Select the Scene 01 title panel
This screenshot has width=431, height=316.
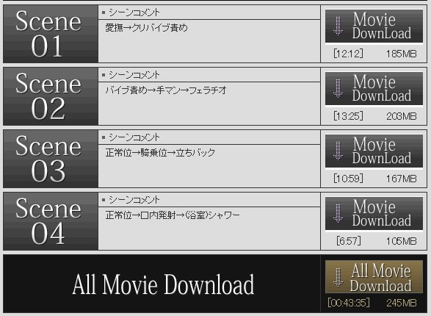point(51,34)
